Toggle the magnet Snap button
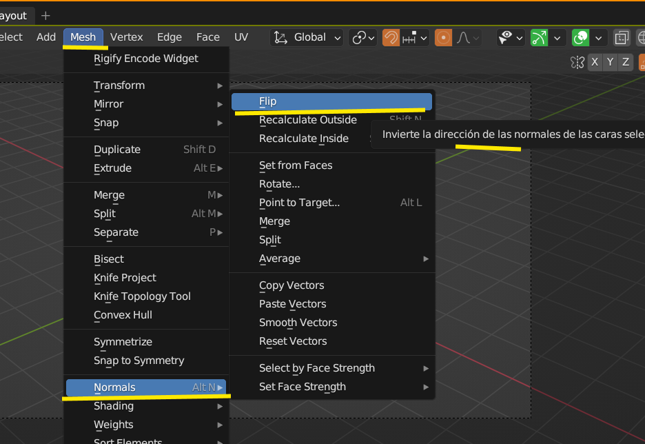The image size is (645, 444). [391, 38]
